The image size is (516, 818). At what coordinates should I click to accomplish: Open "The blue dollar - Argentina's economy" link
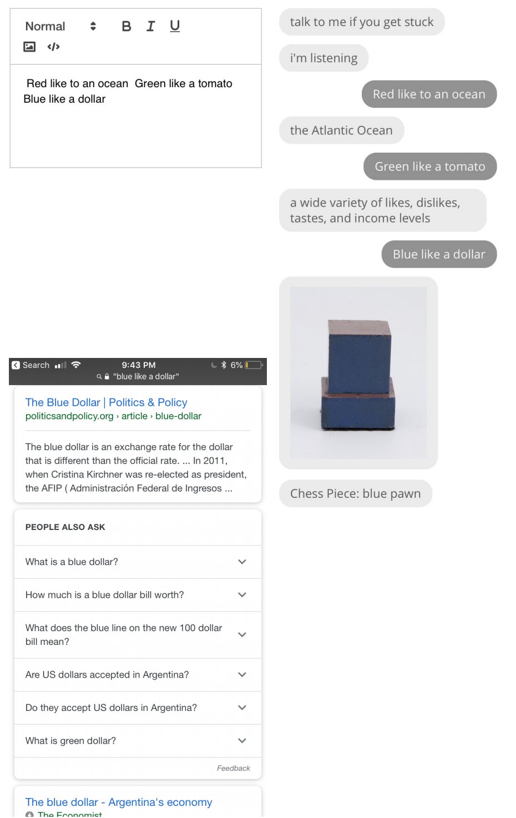119,802
